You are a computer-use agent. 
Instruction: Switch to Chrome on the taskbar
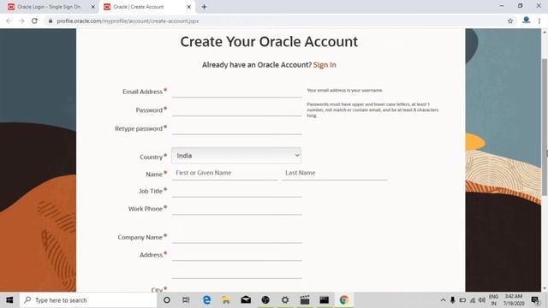pyautogui.click(x=344, y=300)
